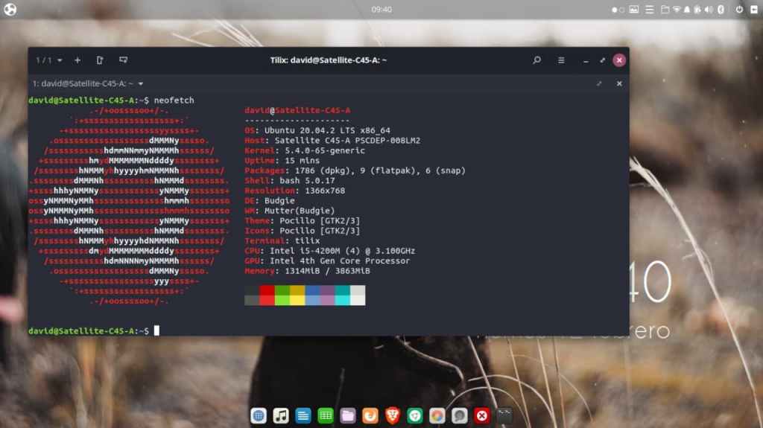
Task: Toggle the workspace switcher dots in panel
Action: [618, 10]
